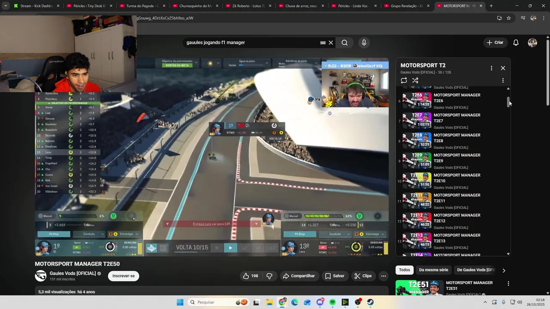The height and width of the screenshot is (309, 550).
Task: Click the Gaules Vods channel avatar
Action: click(x=40, y=276)
